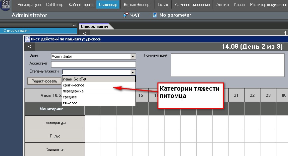Open the ЧАТ chat icon
Image resolution: width=288 pixels, height=156 pixels.
126,15
